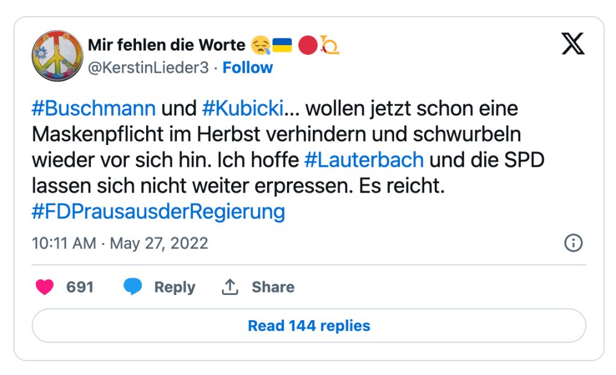
Task: Click the share upload arrow icon
Action: (230, 287)
